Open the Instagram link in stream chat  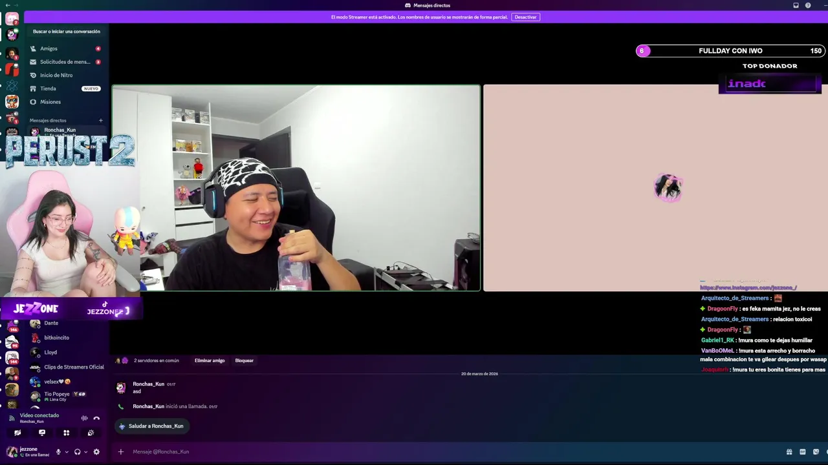748,287
